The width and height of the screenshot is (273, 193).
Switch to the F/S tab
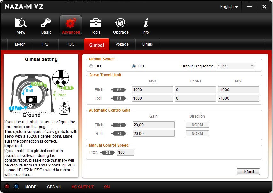(x=45, y=44)
